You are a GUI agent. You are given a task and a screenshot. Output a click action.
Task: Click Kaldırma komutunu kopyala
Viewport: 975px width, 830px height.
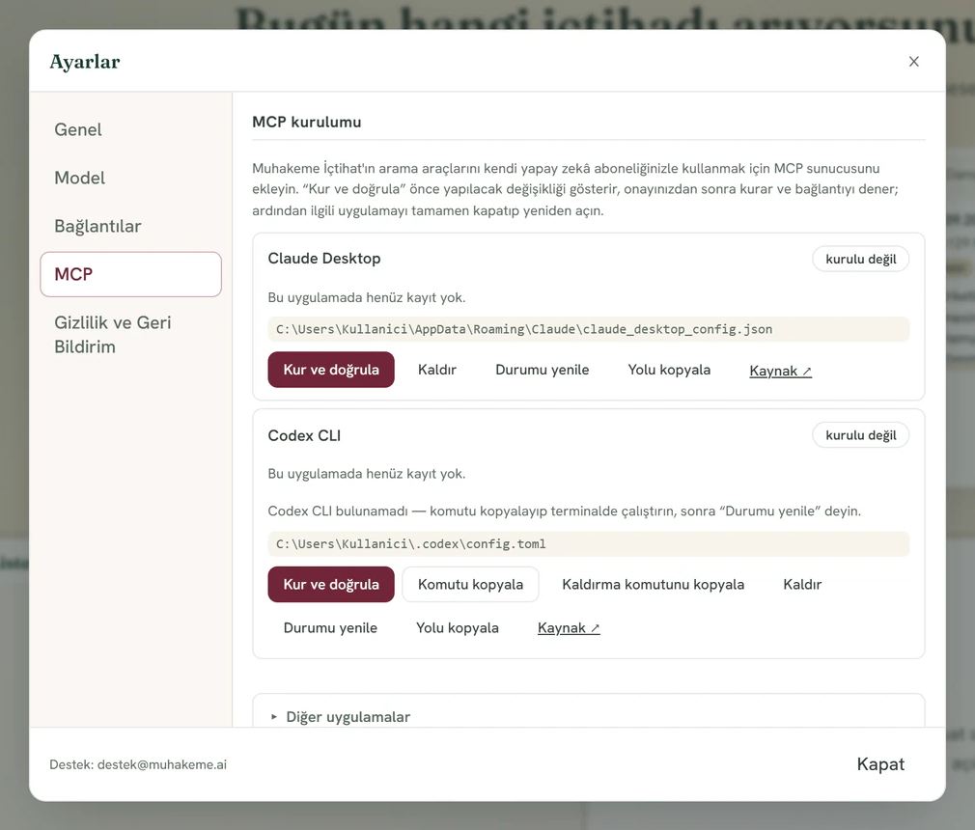click(x=653, y=585)
